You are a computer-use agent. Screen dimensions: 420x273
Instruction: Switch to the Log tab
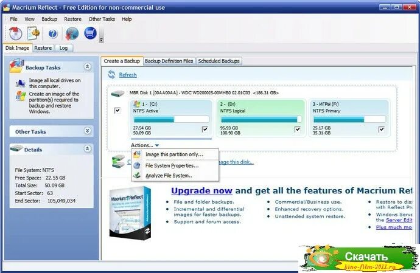[63, 48]
